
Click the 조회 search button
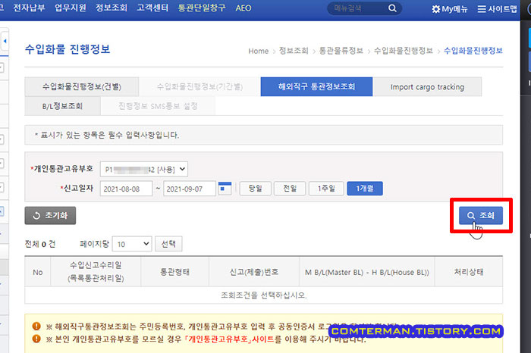coord(480,215)
